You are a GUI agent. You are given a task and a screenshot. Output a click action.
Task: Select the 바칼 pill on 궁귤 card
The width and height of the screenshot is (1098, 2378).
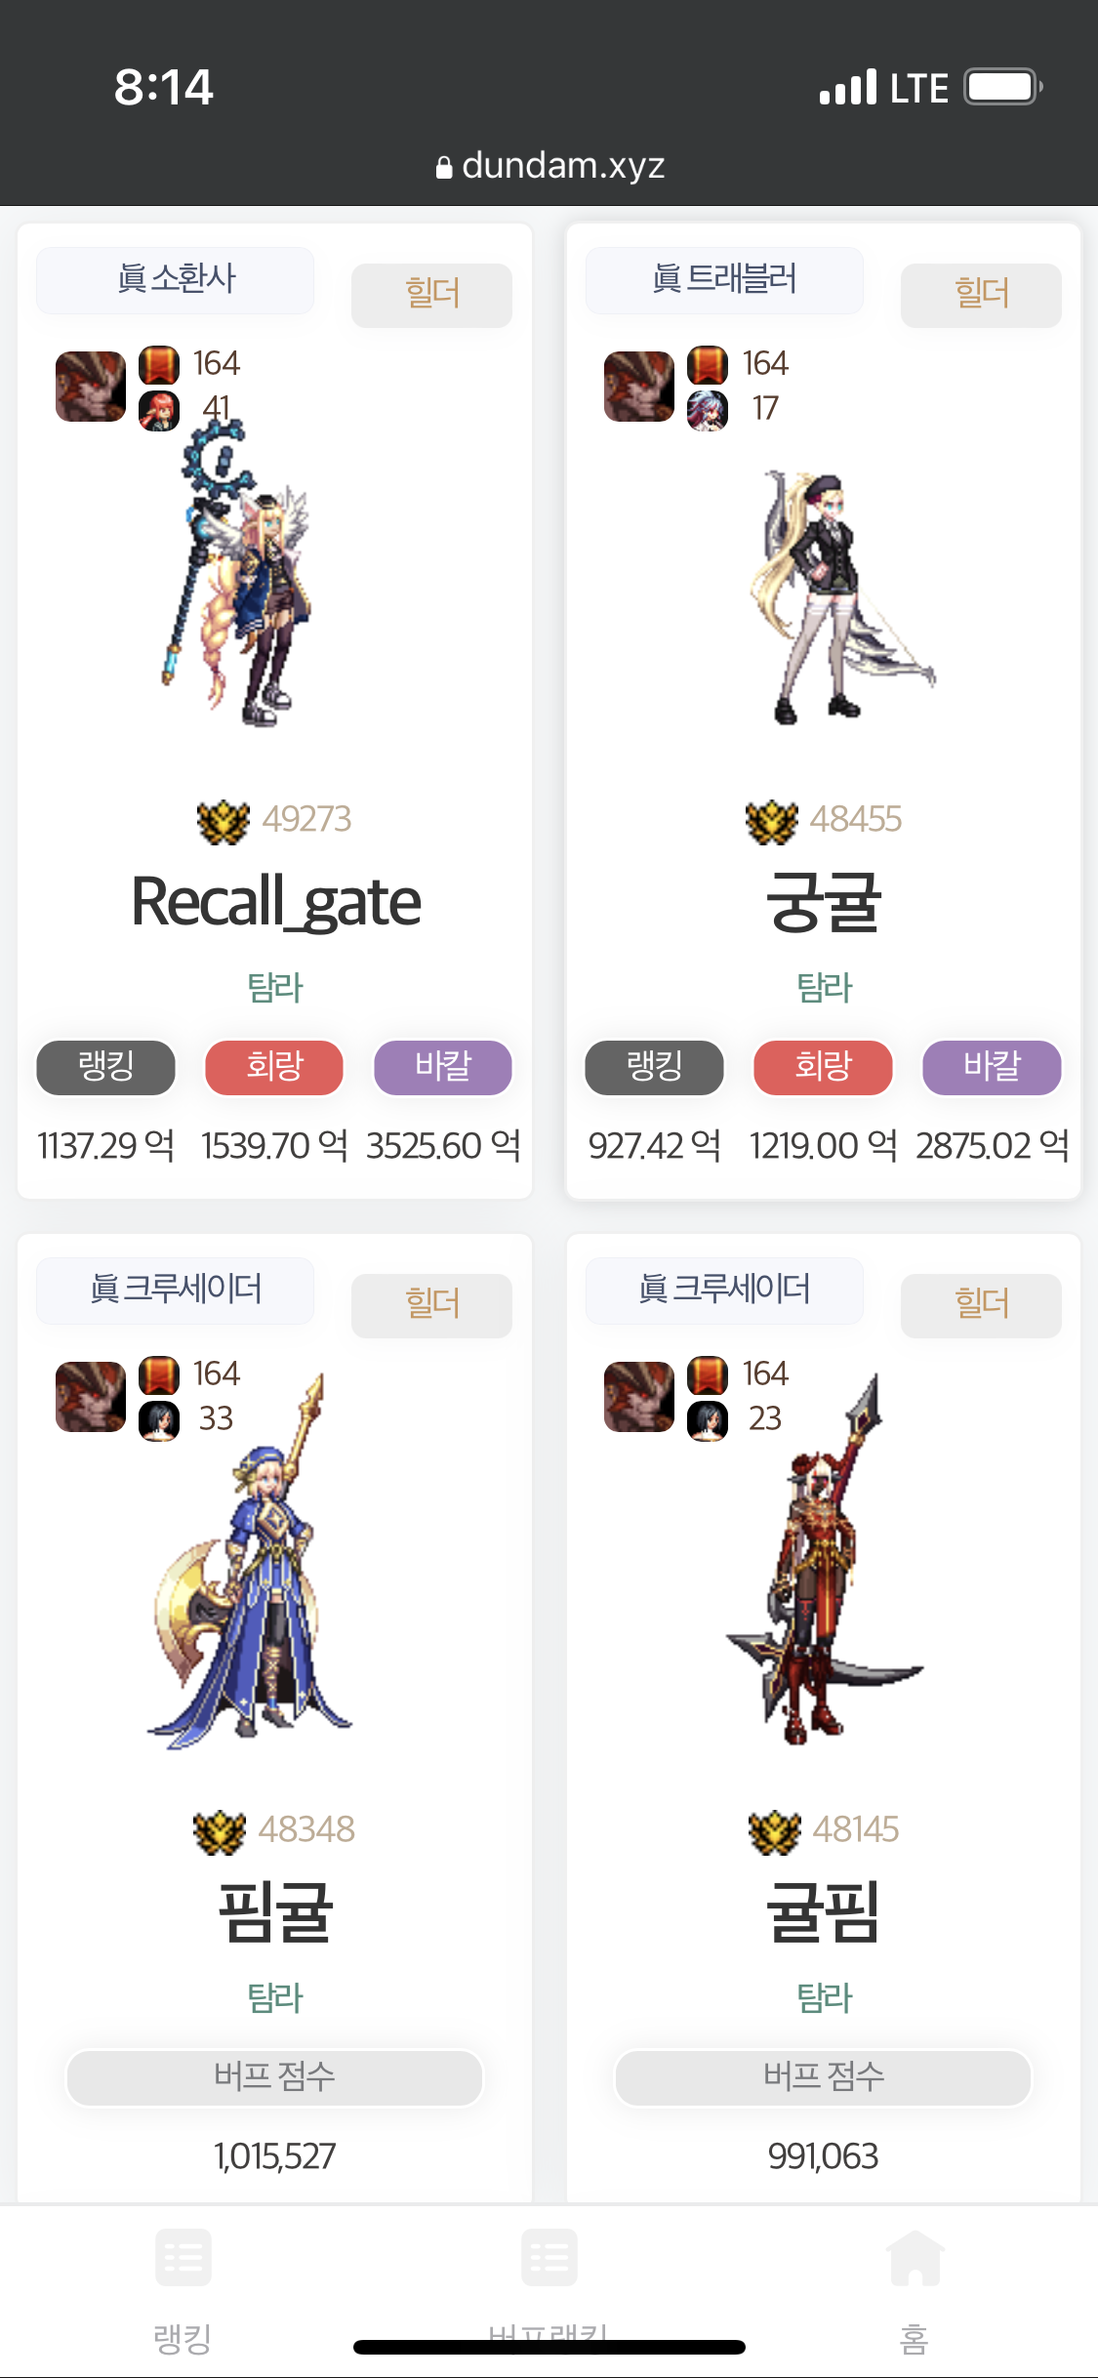[x=992, y=1067]
